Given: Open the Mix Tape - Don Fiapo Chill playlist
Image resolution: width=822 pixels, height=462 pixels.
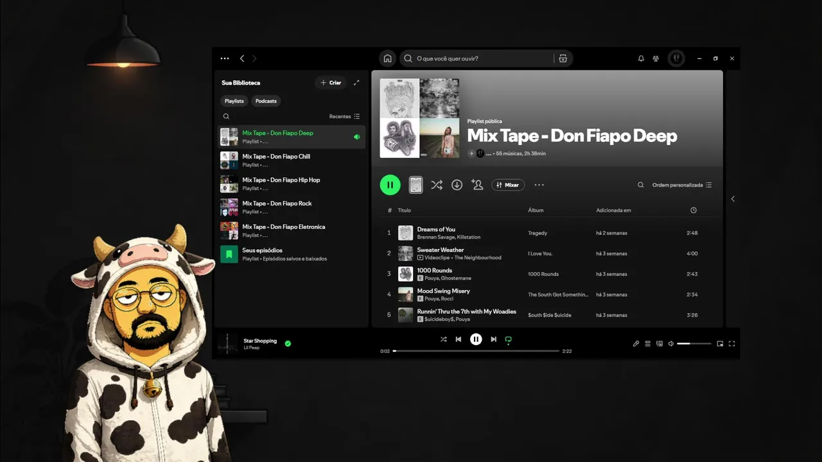Looking at the screenshot, I should coord(292,160).
